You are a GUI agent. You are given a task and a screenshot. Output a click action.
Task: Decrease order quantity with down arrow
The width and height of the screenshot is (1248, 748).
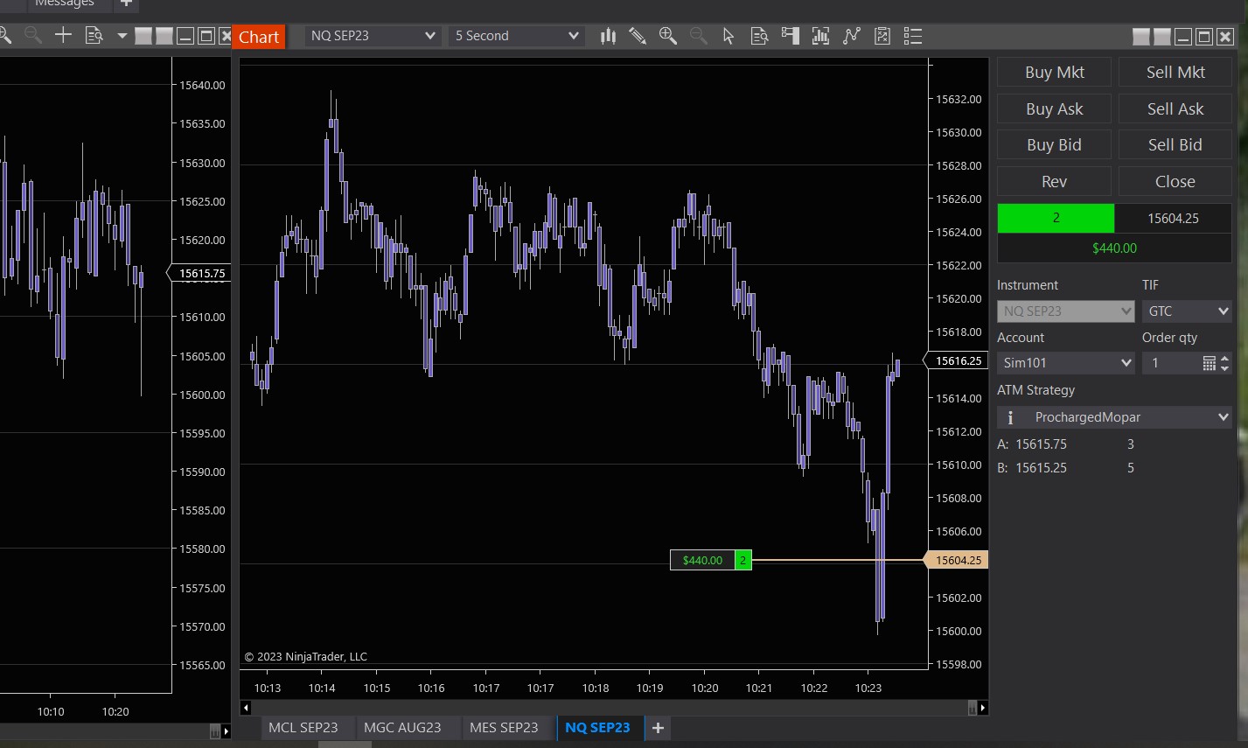point(1224,368)
